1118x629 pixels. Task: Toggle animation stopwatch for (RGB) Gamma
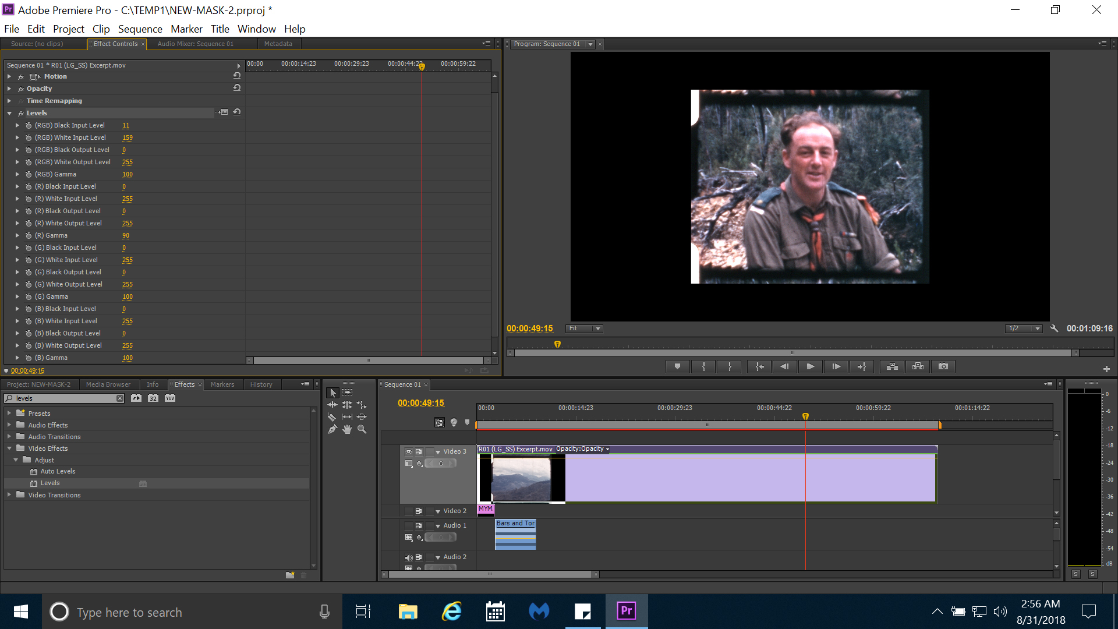29,175
